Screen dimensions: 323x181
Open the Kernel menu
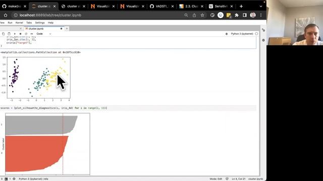pyautogui.click(x=19, y=23)
